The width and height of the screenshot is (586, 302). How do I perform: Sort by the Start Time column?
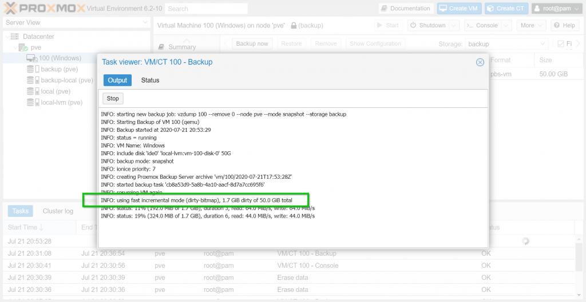(39, 227)
